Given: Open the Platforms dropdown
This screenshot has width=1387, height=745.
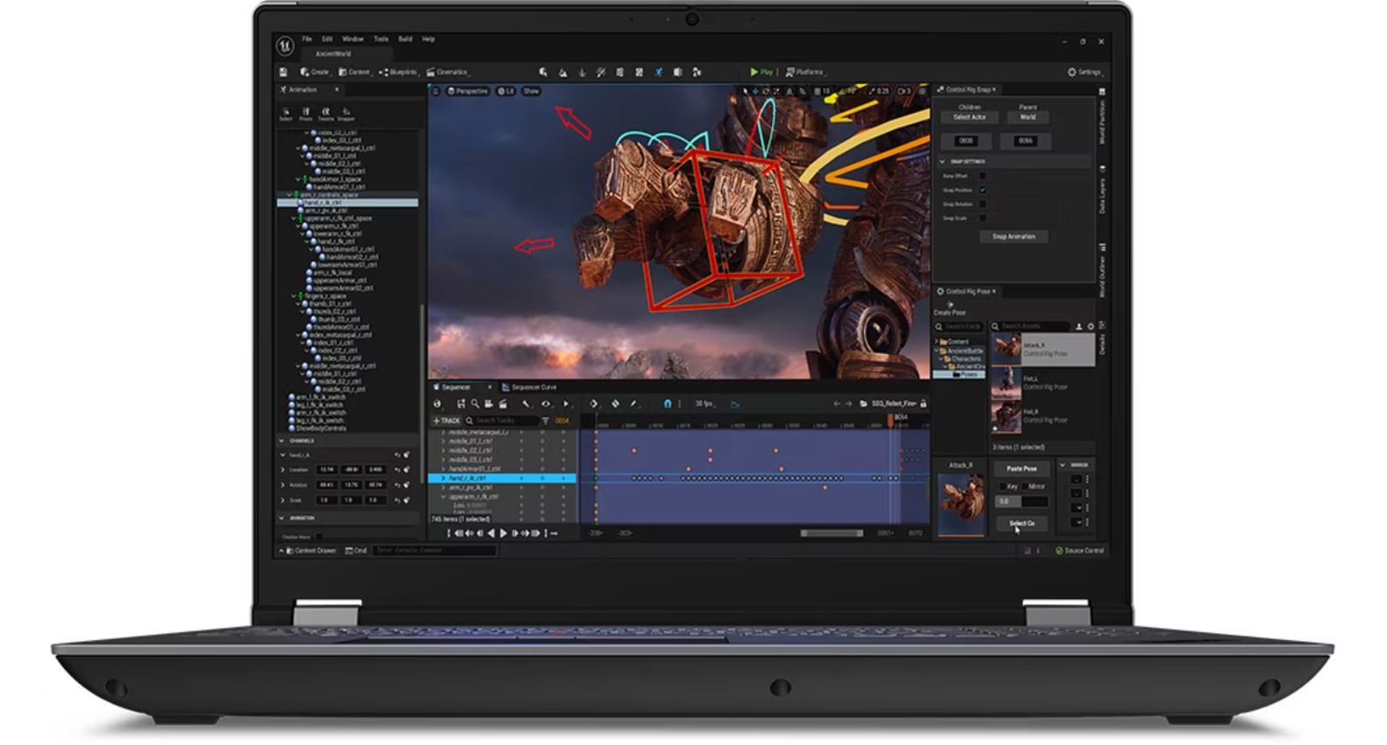Looking at the screenshot, I should [805, 73].
